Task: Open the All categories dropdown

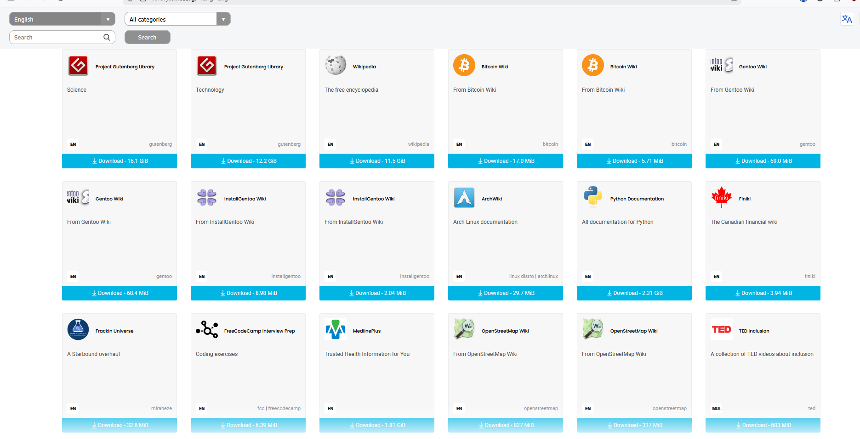Action: [177, 19]
